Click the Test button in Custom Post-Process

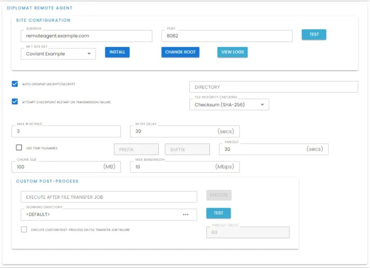click(218, 213)
